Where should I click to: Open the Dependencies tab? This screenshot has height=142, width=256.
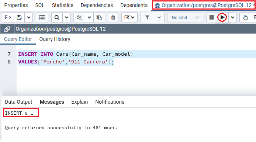(97, 5)
